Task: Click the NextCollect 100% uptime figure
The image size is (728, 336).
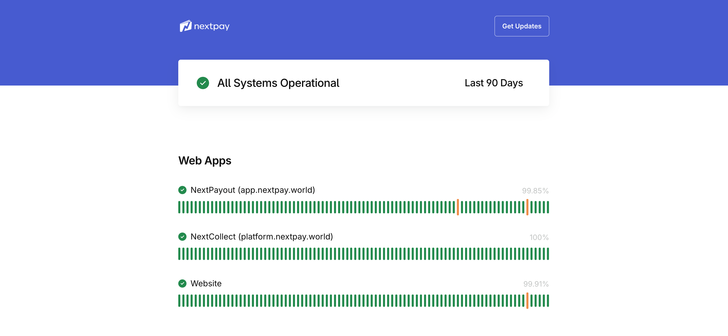Action: point(539,237)
